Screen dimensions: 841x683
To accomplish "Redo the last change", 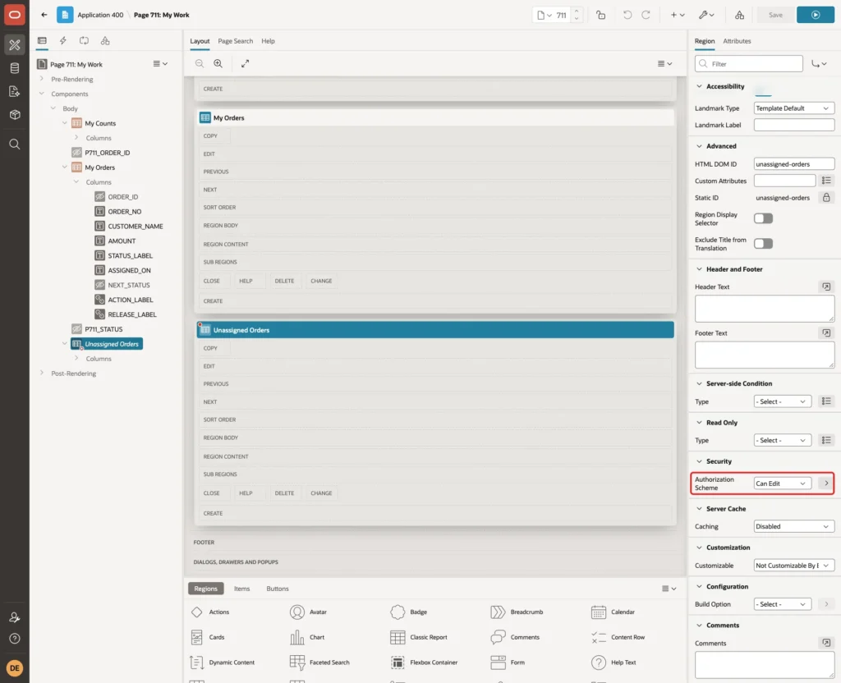I will pyautogui.click(x=646, y=15).
